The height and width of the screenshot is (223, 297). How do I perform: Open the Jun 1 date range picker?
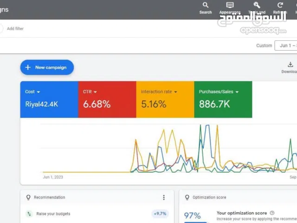[286, 46]
